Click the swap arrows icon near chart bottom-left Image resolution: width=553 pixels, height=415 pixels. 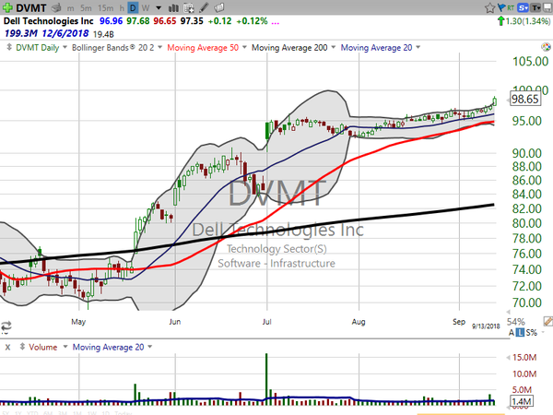(x=6, y=326)
